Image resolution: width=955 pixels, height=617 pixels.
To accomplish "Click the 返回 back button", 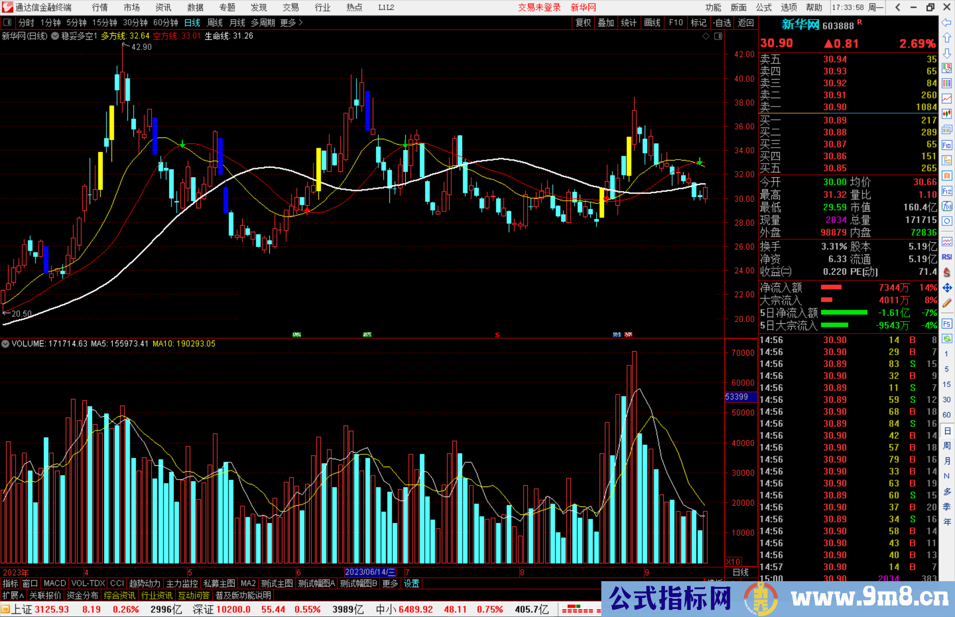I will (746, 23).
